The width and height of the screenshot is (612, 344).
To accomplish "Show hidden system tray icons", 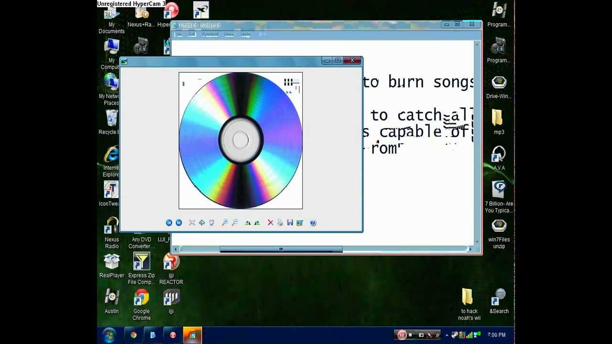I will pos(447,335).
